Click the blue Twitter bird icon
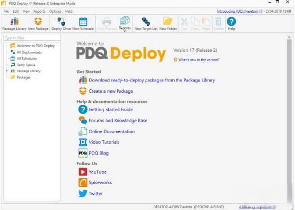 click(x=83, y=193)
